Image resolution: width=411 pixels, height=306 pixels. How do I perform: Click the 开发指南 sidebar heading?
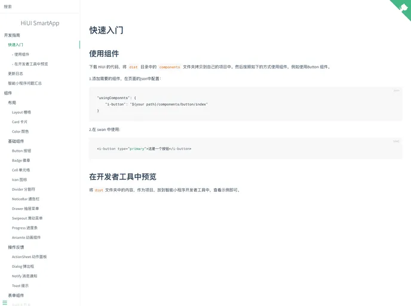tap(12, 35)
